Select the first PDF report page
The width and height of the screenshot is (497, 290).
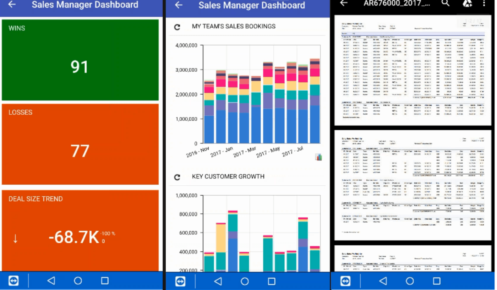pyautogui.click(x=413, y=70)
